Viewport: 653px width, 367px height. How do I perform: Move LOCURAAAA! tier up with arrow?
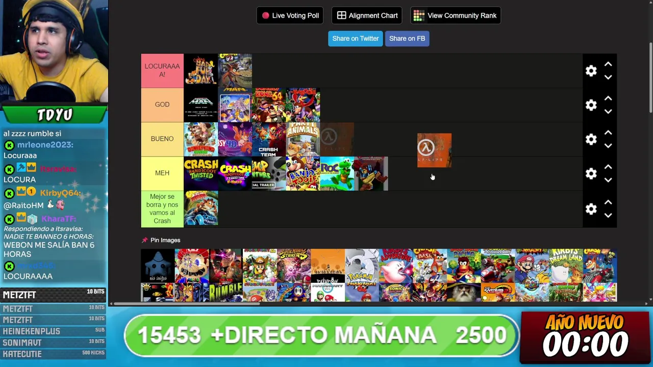tap(608, 64)
